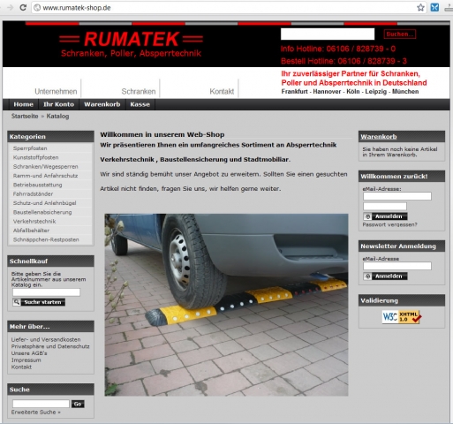453x424 pixels.
Task: Click the site info icon in address bar
Action: (37, 8)
